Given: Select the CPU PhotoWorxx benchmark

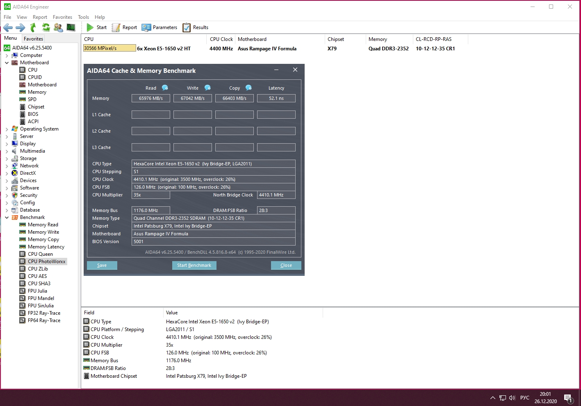Looking at the screenshot, I should 46,262.
